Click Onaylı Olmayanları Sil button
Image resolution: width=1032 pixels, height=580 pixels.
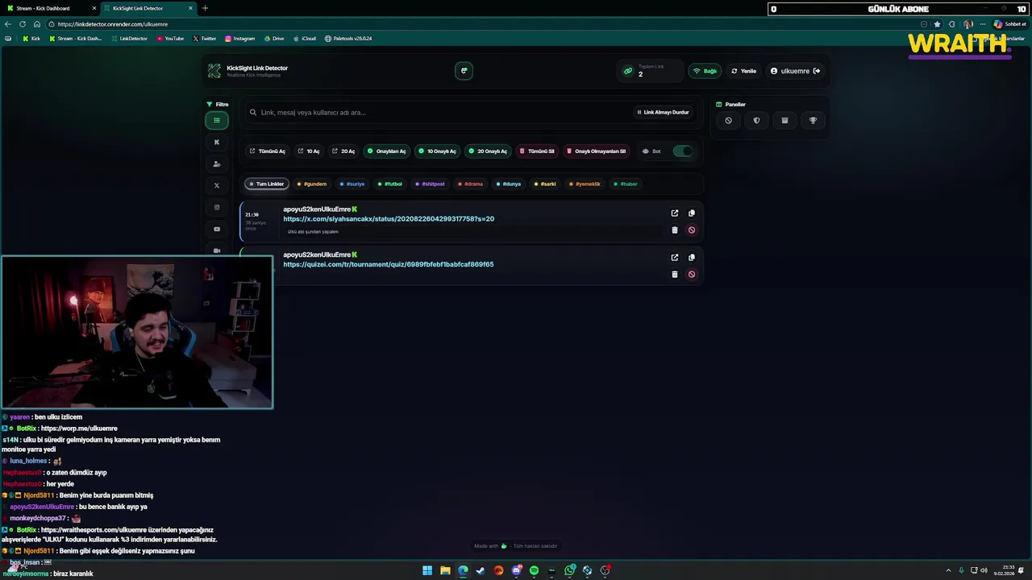(x=596, y=151)
